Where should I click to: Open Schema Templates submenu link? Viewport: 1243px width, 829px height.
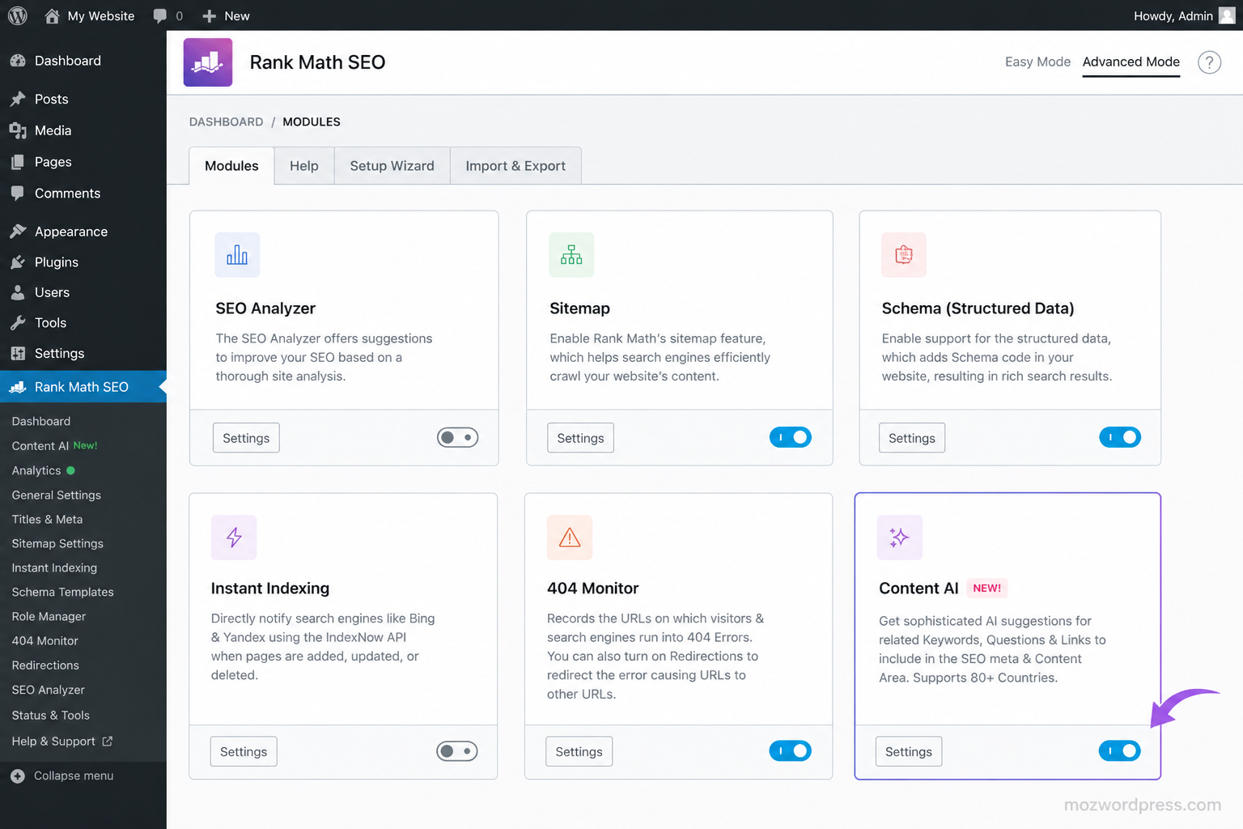click(62, 593)
